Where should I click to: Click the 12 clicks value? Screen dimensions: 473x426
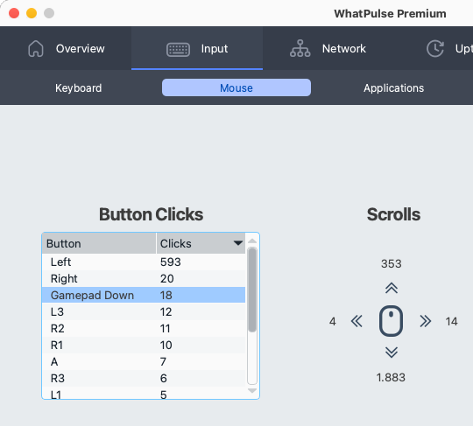(x=166, y=311)
